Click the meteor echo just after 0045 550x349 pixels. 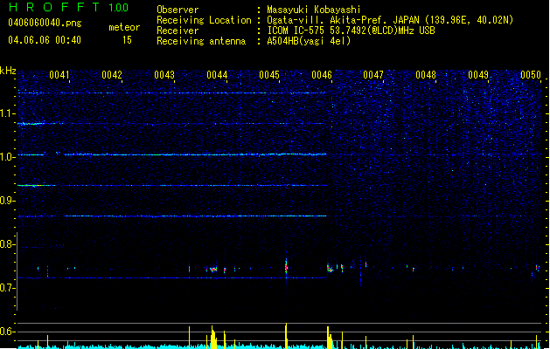pyautogui.click(x=286, y=267)
